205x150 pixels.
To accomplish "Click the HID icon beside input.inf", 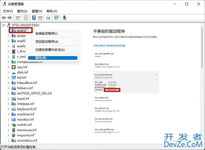I will tap(14, 99).
